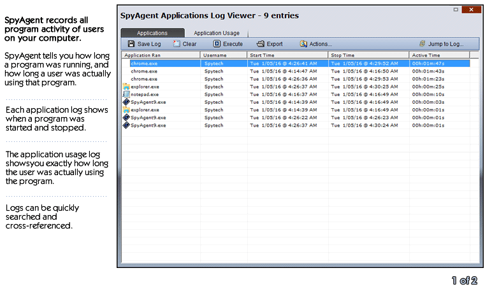Click SpyAgent9.exe icon in 4:14:39 row
This screenshot has height=289, width=485.
click(x=126, y=102)
